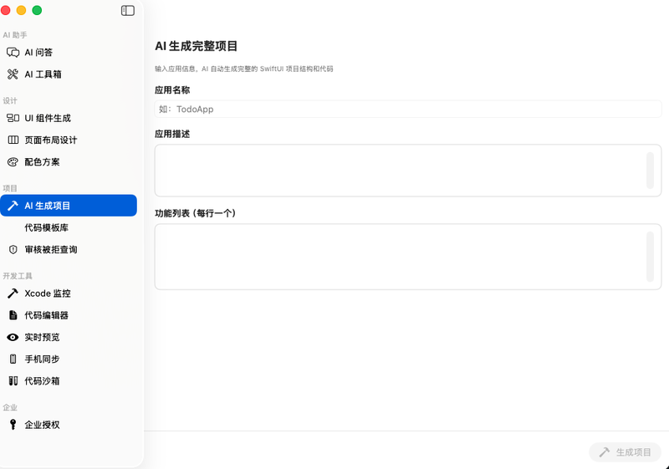Viewport: 669px width, 469px height.
Task: Click the 生成项目 button
Action: coord(625,452)
